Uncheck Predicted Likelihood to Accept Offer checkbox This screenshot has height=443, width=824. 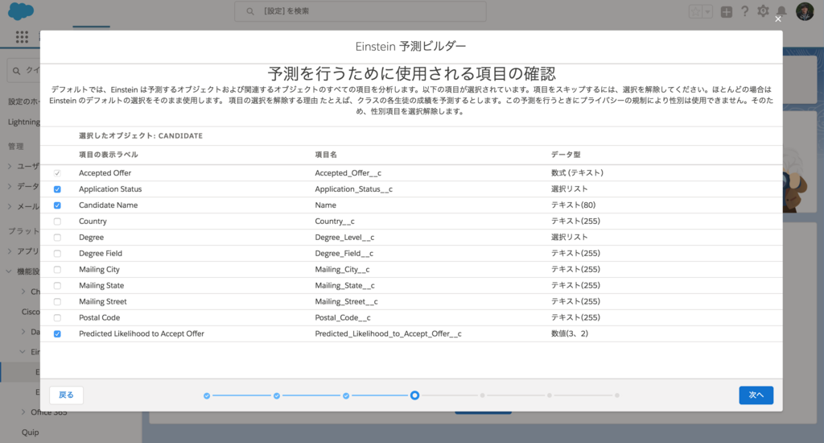(x=57, y=334)
